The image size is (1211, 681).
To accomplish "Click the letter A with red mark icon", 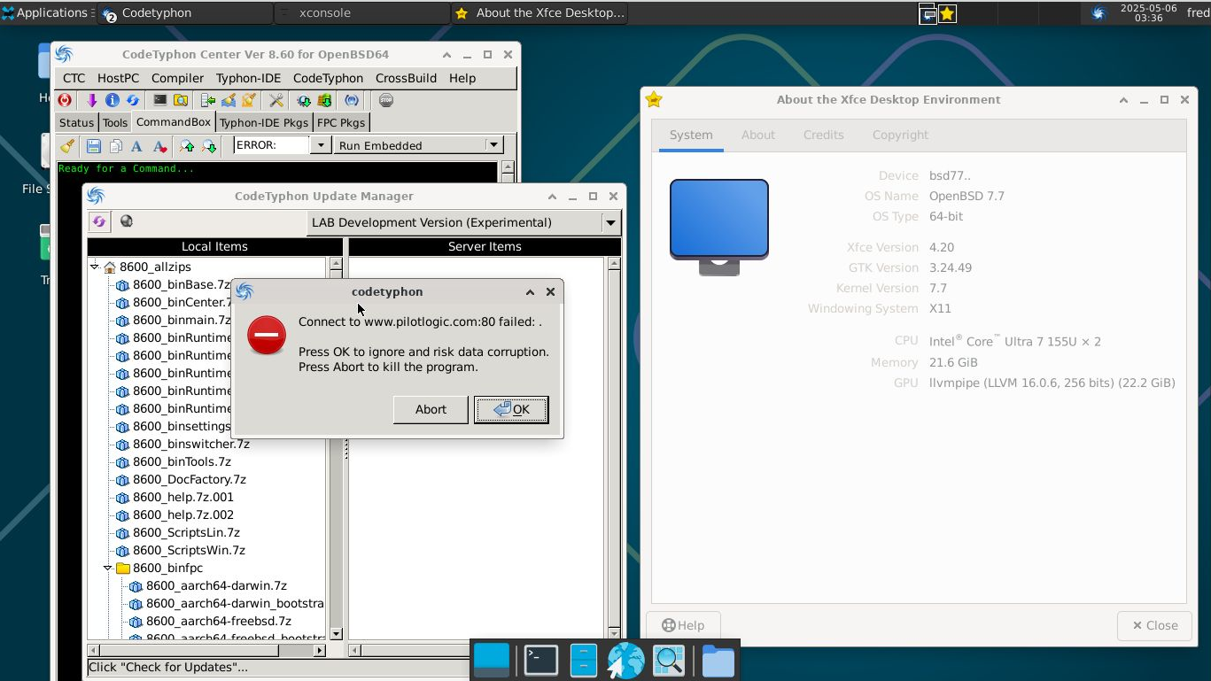I will 159,145.
